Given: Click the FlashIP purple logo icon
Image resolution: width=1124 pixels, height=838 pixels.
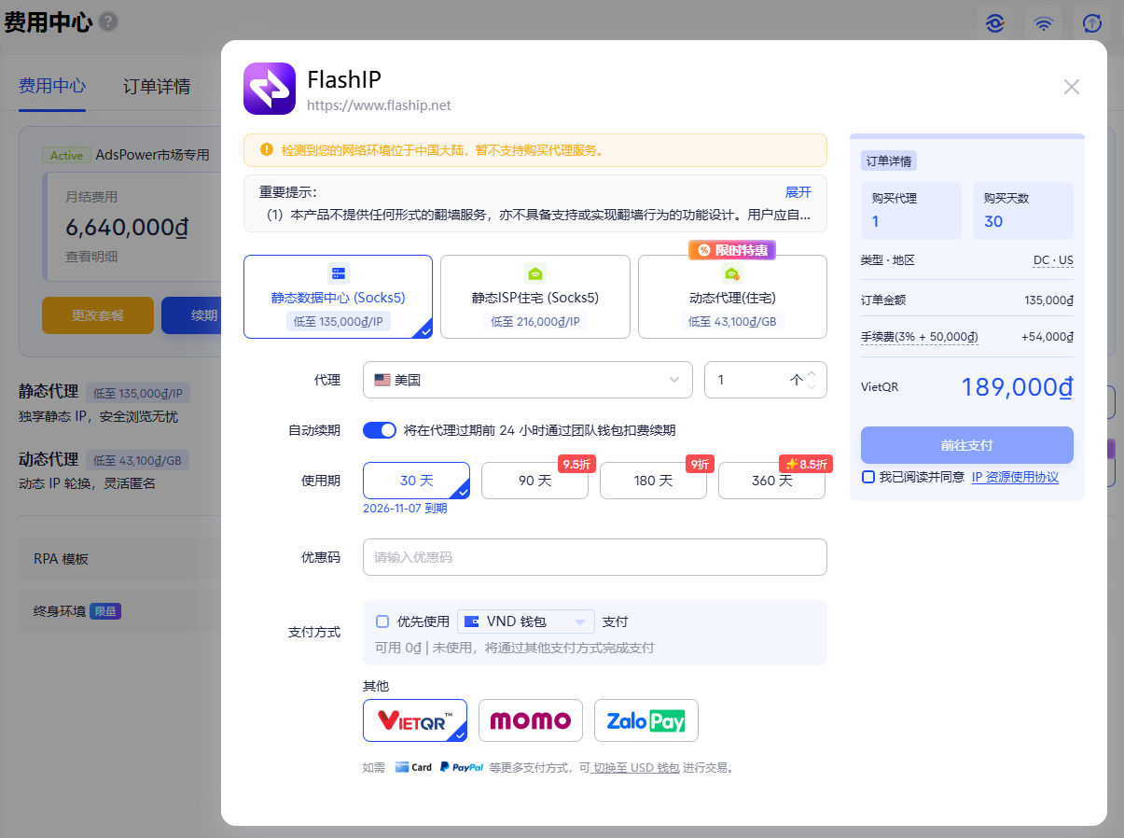Looking at the screenshot, I should click(270, 89).
